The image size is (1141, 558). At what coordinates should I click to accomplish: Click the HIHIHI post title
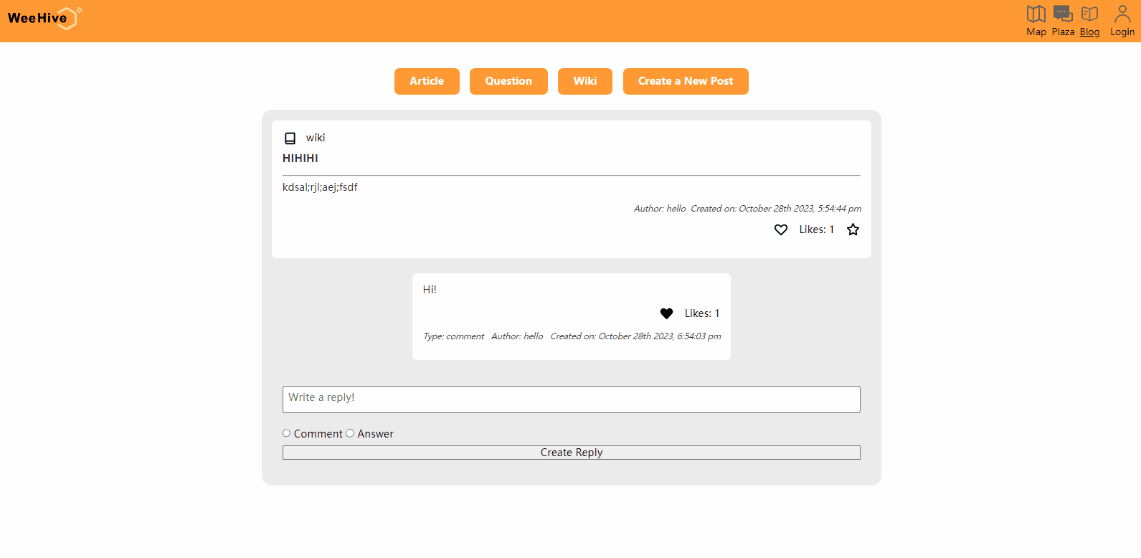(x=300, y=159)
